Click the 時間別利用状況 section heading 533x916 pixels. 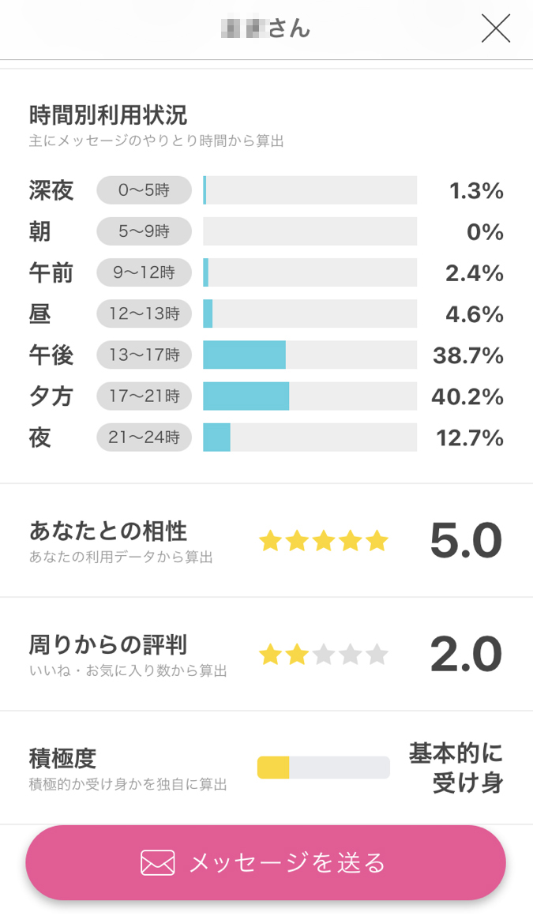[x=108, y=115]
